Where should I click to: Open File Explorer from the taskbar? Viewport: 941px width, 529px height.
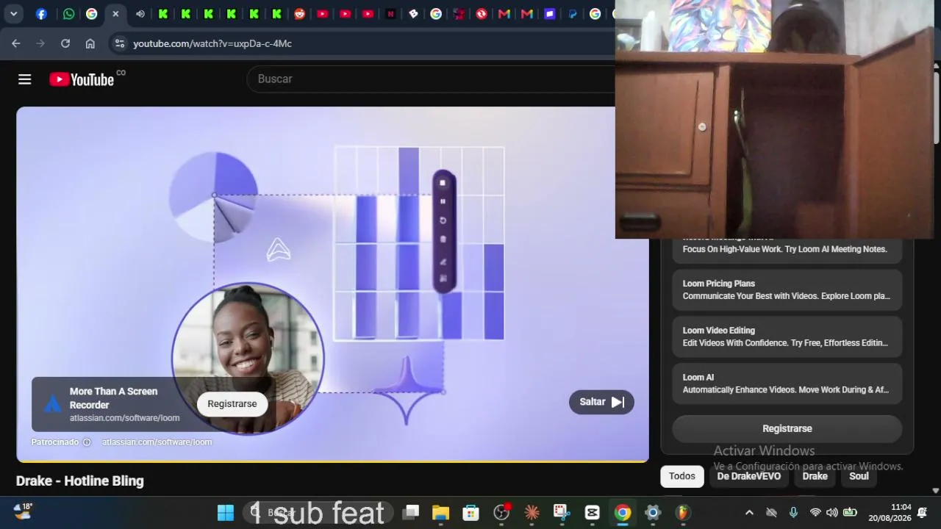coord(440,513)
